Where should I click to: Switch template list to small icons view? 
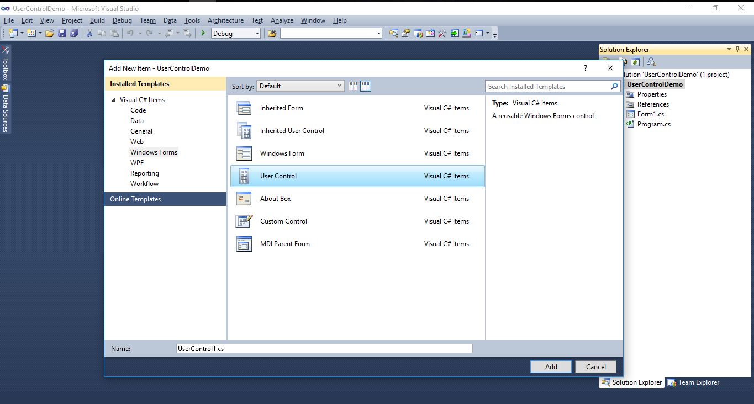click(353, 86)
